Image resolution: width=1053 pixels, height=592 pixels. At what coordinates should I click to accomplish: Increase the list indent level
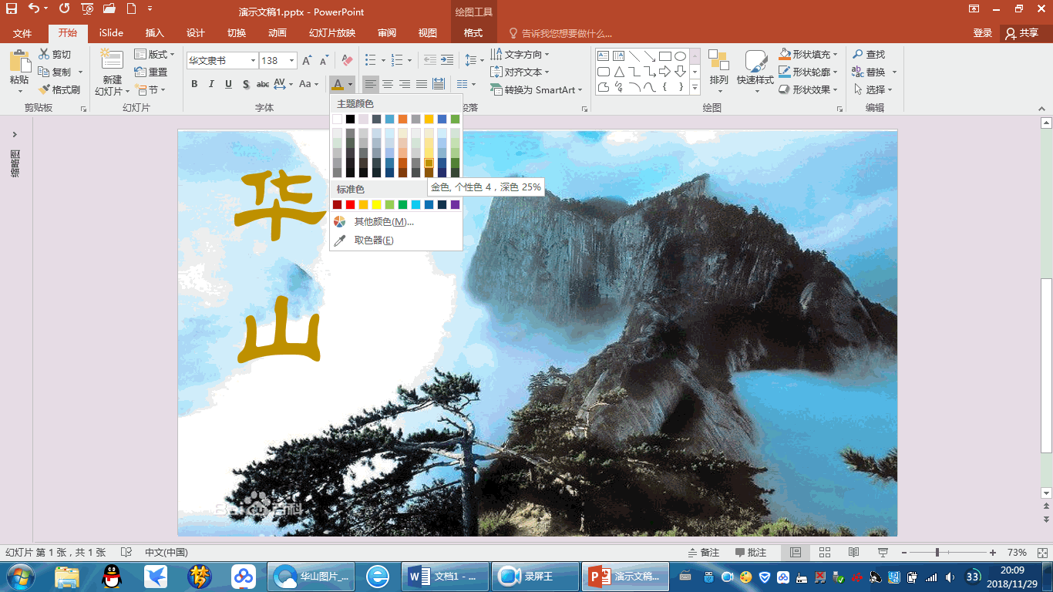coord(447,60)
